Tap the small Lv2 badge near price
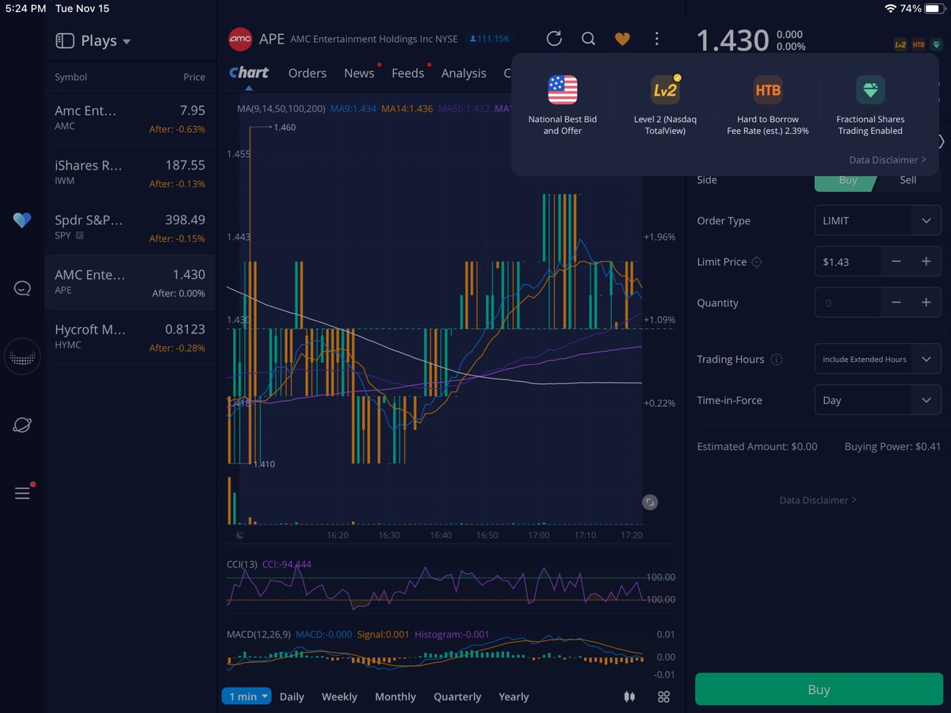951x713 pixels. point(900,45)
